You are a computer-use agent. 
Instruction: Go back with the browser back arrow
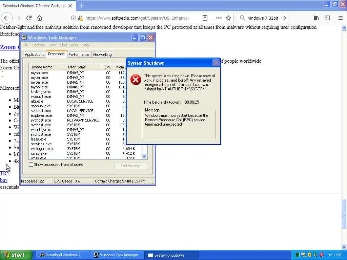coord(7,18)
